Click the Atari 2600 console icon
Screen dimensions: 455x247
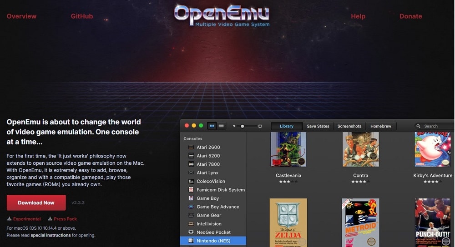(x=191, y=147)
